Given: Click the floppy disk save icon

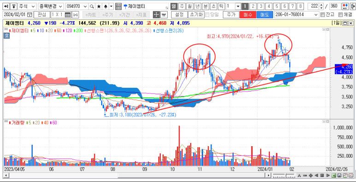Looking at the screenshot, I should pyautogui.click(x=339, y=176).
